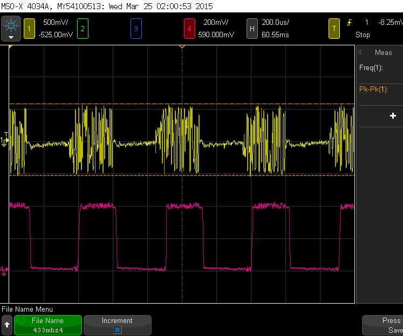Select channel 1 yellow badge
Screen dimensions: 403x336
point(29,29)
